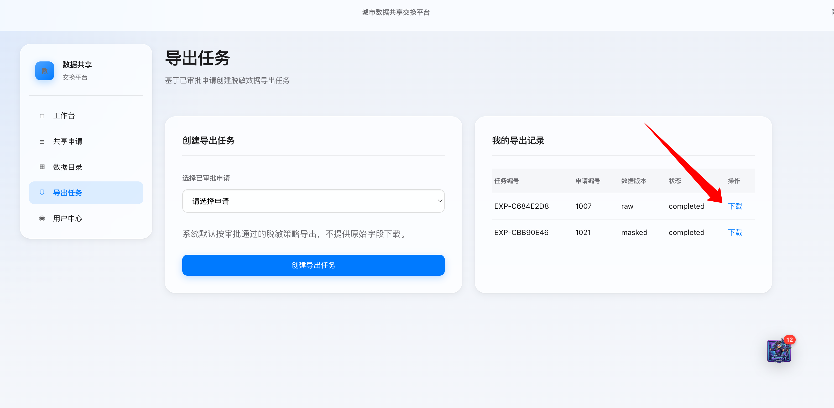Click the 创建导出任务 panel heading
The image size is (834, 408).
(x=208, y=140)
